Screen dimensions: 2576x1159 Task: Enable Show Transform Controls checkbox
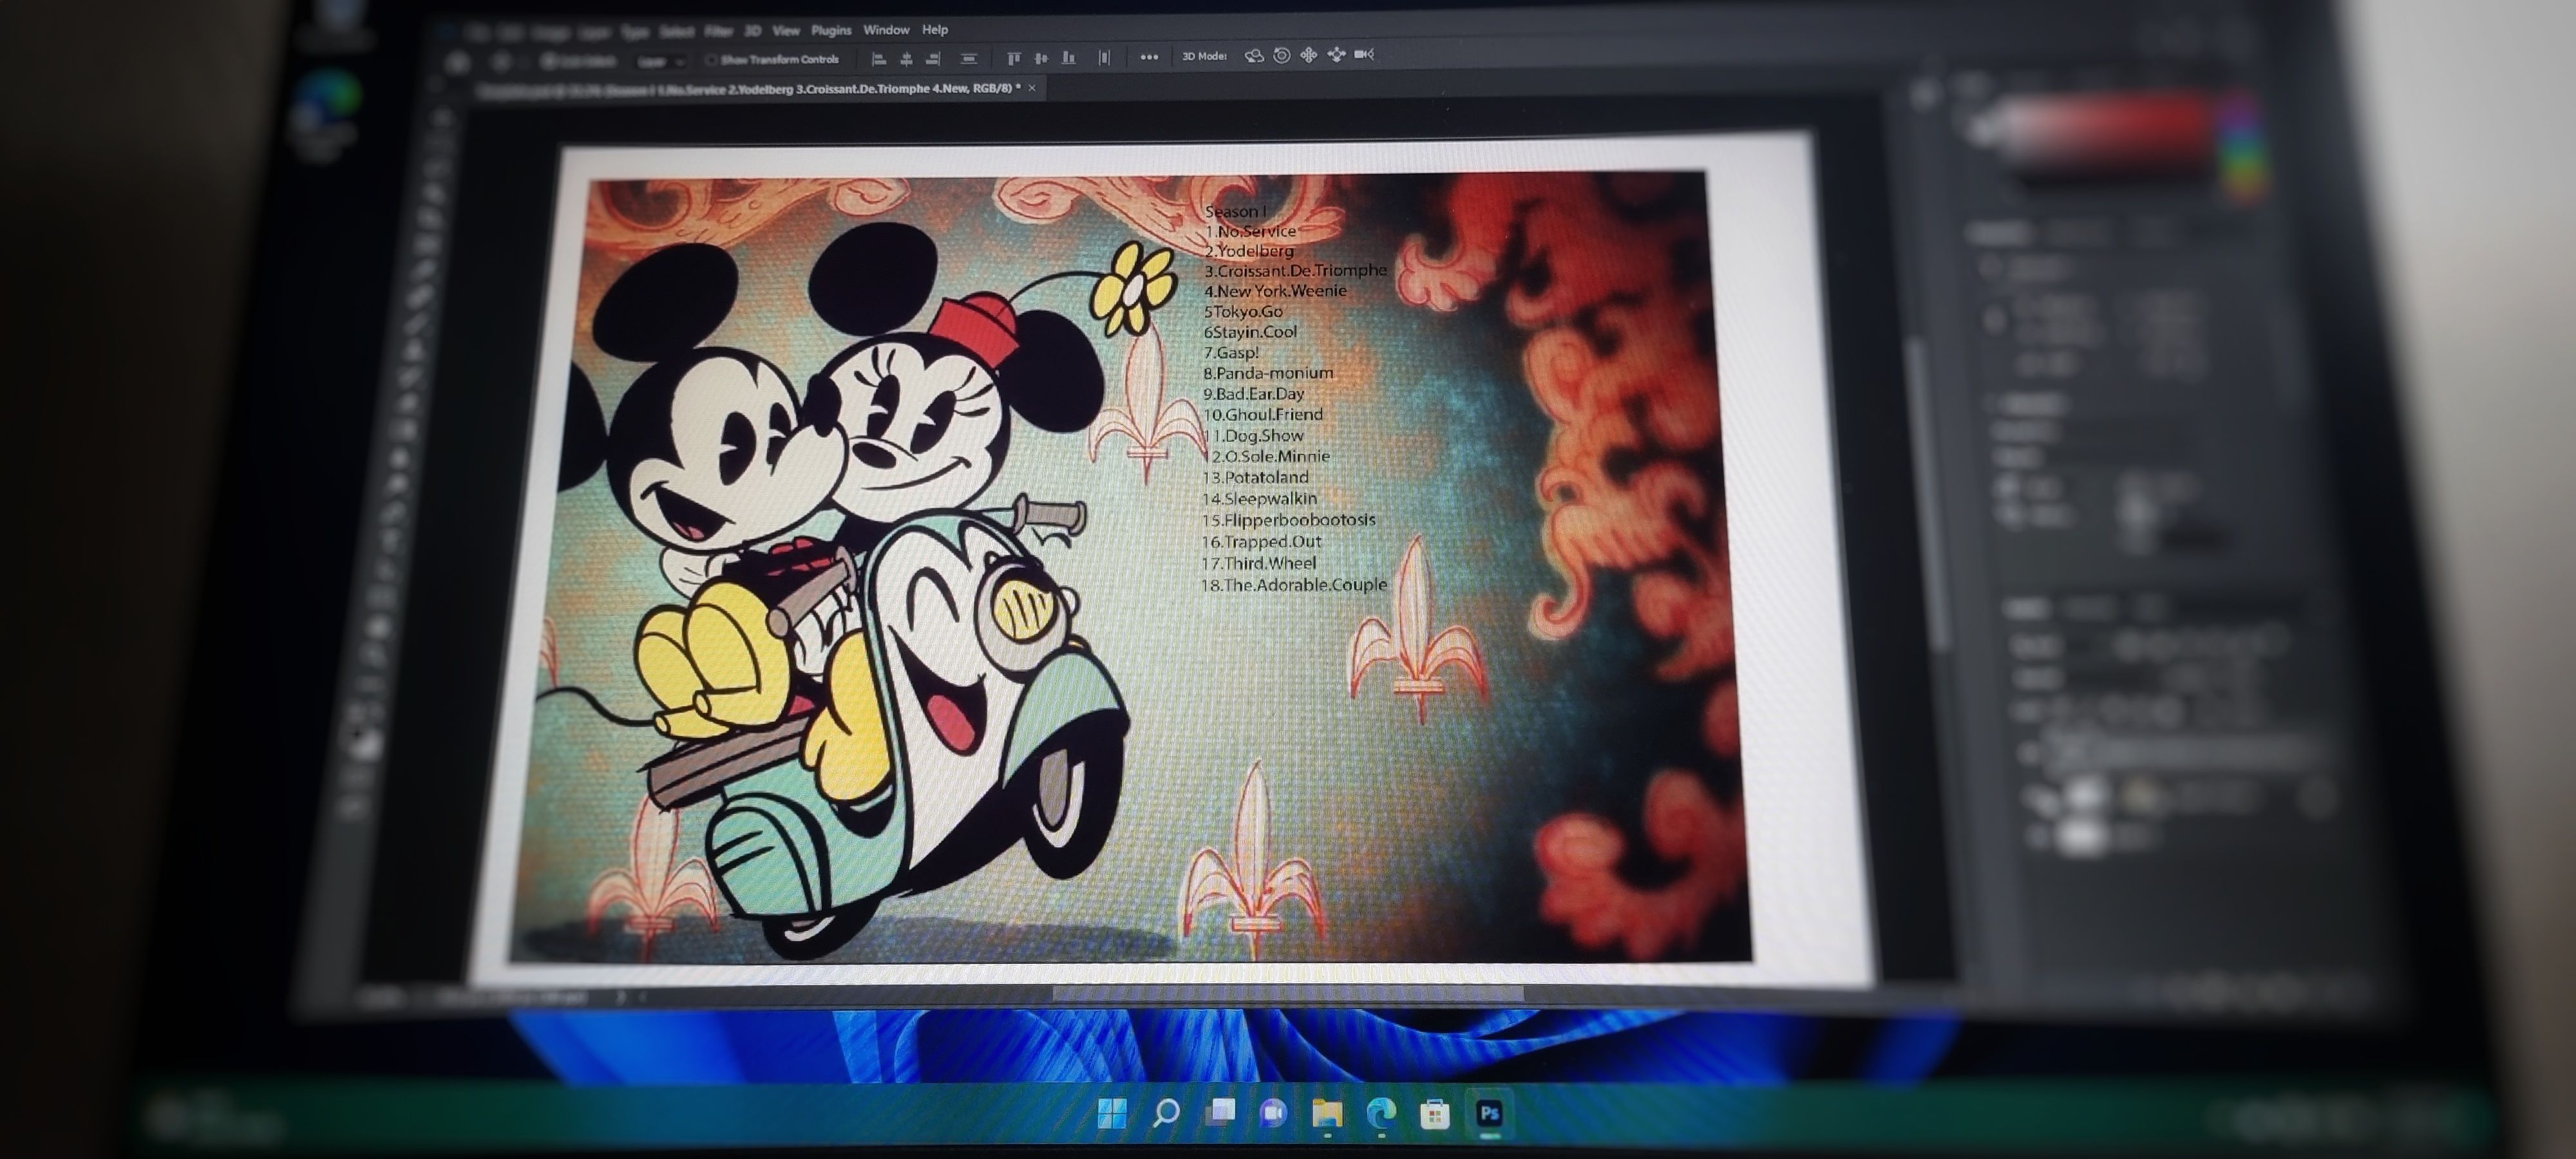click(711, 60)
